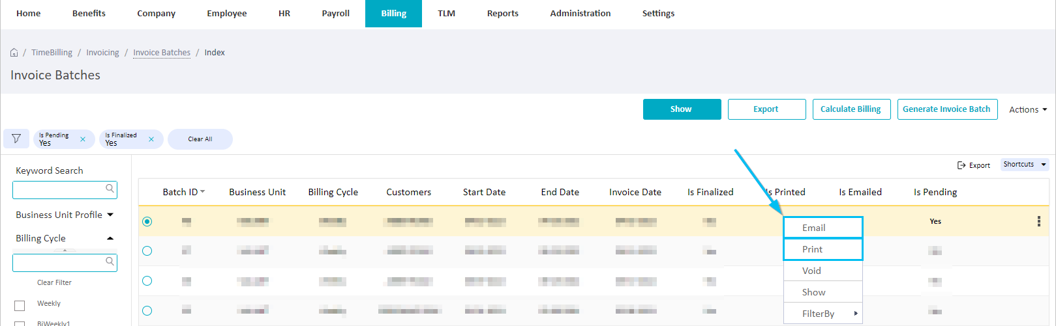The width and height of the screenshot is (1056, 326).
Task: Open the TLM tab
Action: (447, 14)
